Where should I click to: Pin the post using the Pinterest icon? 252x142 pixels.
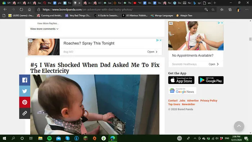click(x=24, y=102)
